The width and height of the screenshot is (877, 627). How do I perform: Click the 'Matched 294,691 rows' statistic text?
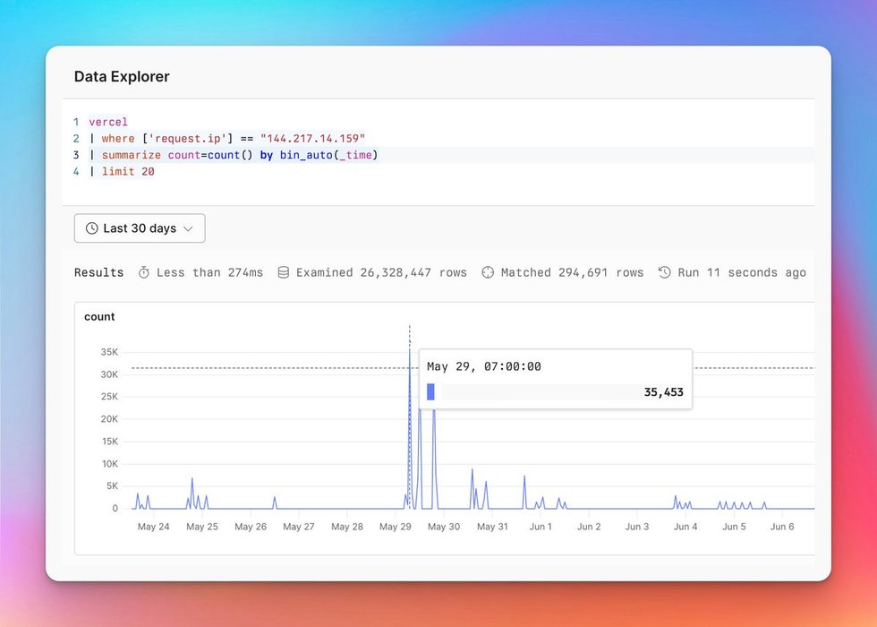[x=572, y=272]
